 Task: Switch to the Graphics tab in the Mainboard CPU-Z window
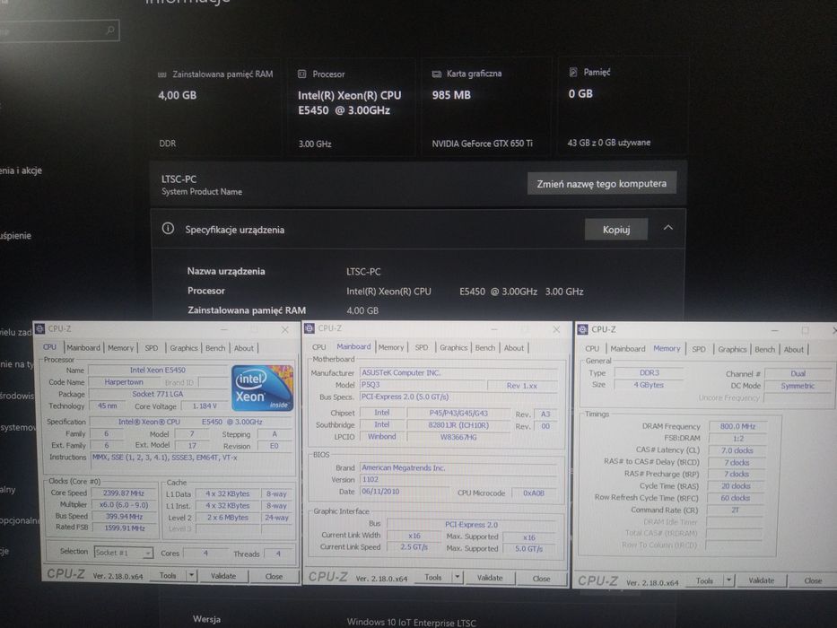(454, 347)
